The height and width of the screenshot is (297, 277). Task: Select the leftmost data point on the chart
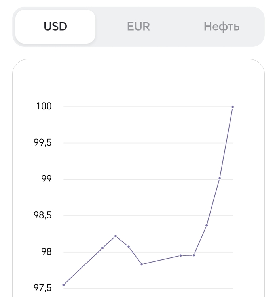pyautogui.click(x=63, y=285)
